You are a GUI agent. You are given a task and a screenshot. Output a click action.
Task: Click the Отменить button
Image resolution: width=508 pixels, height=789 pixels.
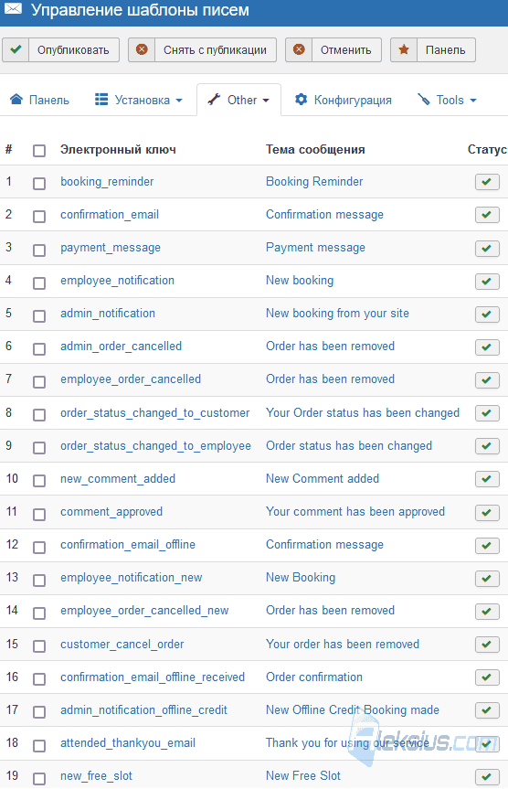pos(333,49)
